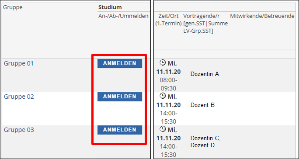Click lecturer name Dozentin A
The height and width of the screenshot is (159, 299).
[205, 74]
